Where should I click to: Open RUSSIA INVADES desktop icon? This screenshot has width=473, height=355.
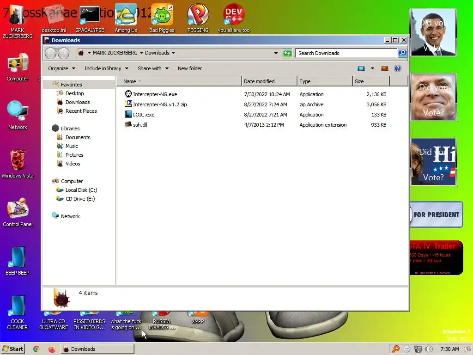coord(162,321)
